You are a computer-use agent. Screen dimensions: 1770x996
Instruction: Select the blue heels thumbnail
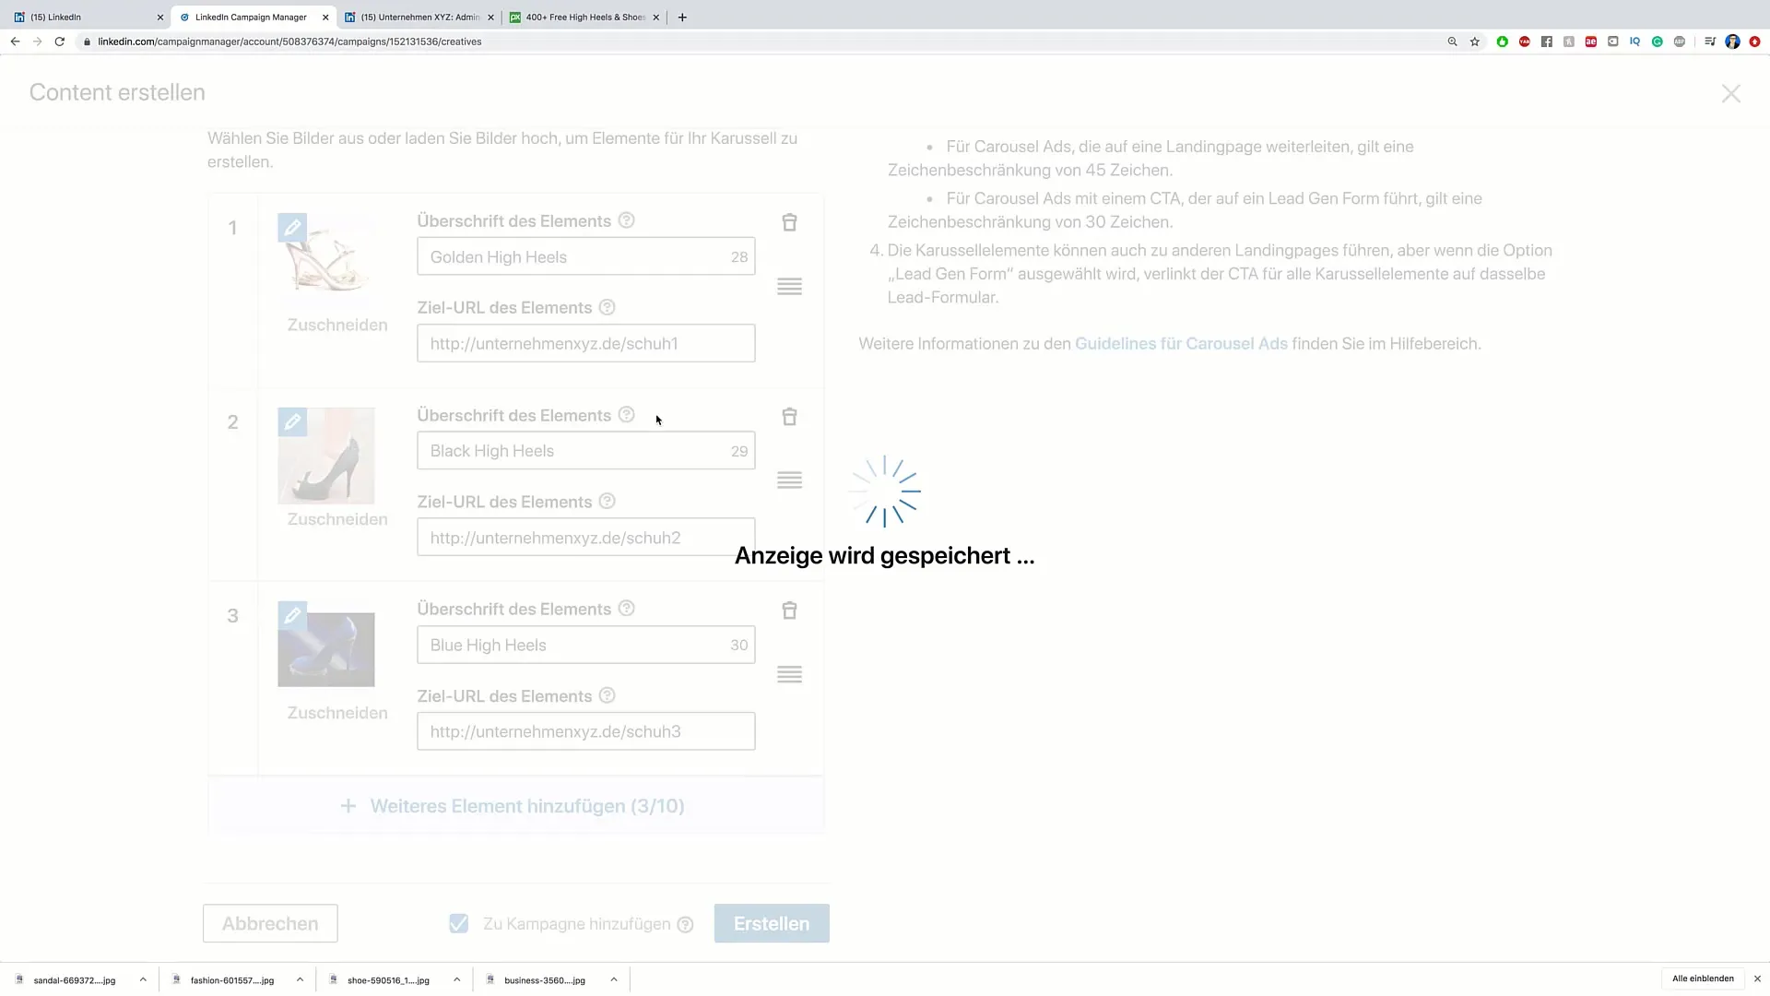pyautogui.click(x=326, y=649)
